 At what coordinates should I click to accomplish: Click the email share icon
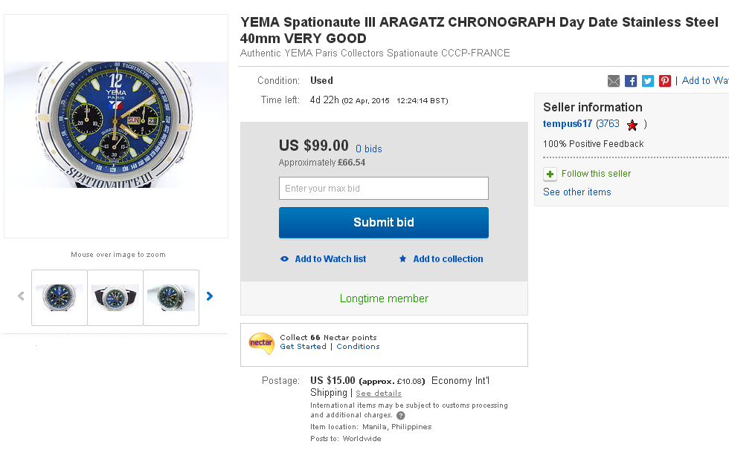614,81
